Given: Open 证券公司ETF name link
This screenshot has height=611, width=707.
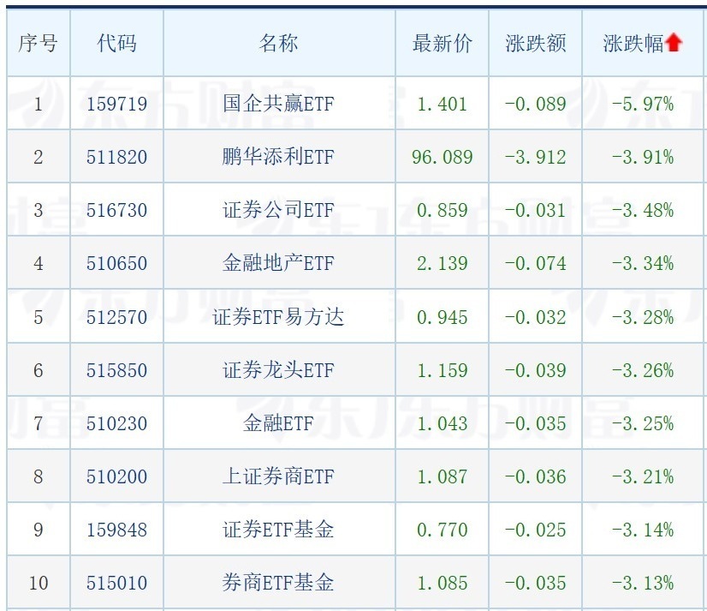Looking at the screenshot, I should tap(278, 211).
